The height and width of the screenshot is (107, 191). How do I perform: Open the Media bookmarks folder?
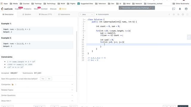click(14, 4)
